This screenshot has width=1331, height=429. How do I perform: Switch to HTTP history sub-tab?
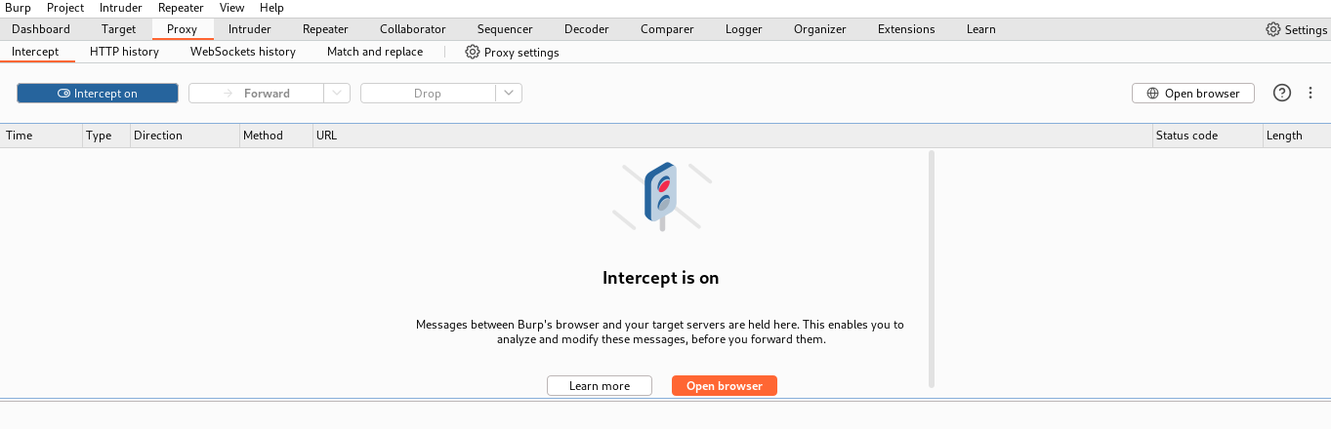(x=124, y=52)
